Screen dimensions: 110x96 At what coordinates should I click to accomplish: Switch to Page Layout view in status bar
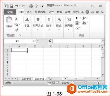click(x=53, y=83)
